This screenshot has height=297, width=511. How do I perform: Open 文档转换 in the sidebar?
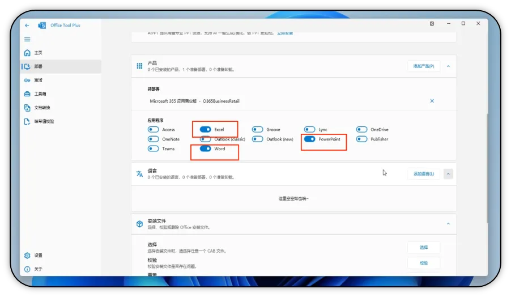pyautogui.click(x=61, y=108)
